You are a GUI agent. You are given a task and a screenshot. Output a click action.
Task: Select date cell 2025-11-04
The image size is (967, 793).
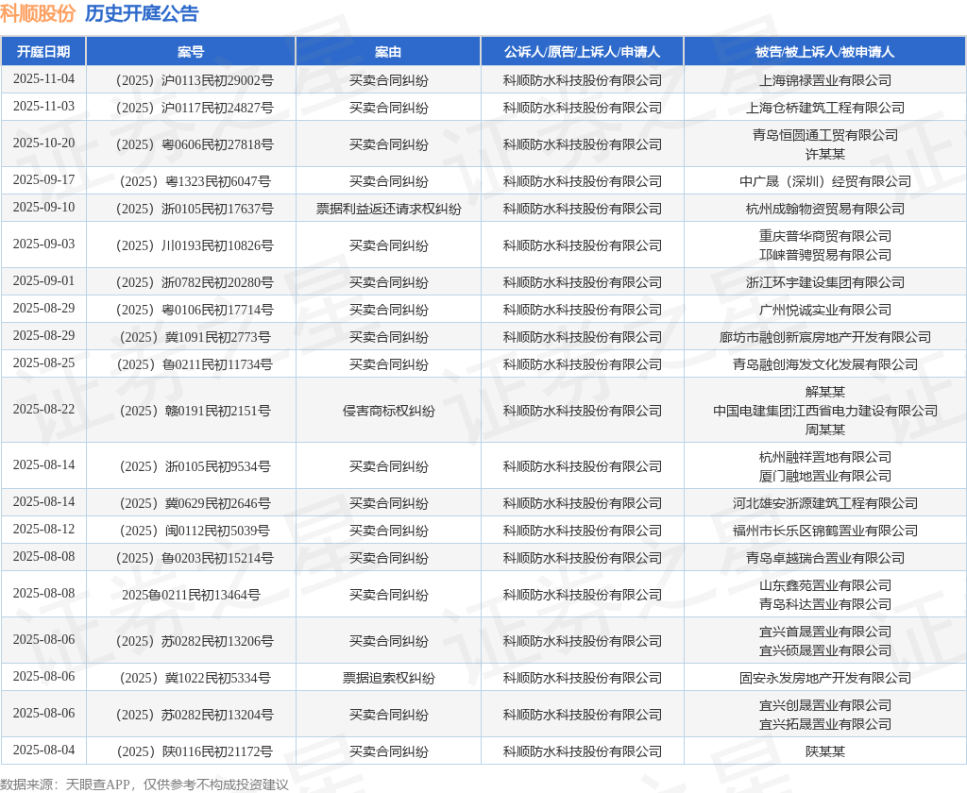43,79
